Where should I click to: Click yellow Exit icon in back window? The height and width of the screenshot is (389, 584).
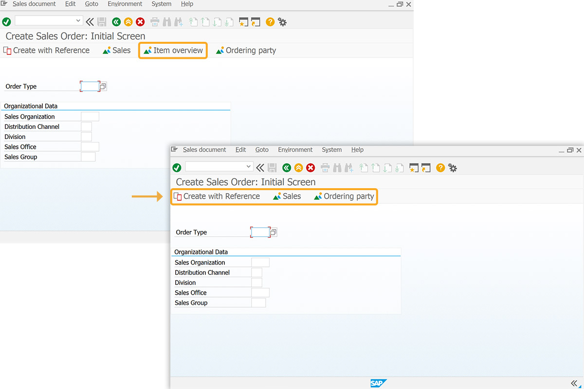pos(128,22)
